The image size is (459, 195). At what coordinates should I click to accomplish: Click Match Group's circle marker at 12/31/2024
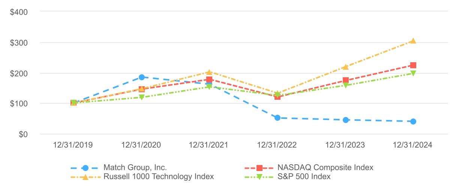point(413,121)
